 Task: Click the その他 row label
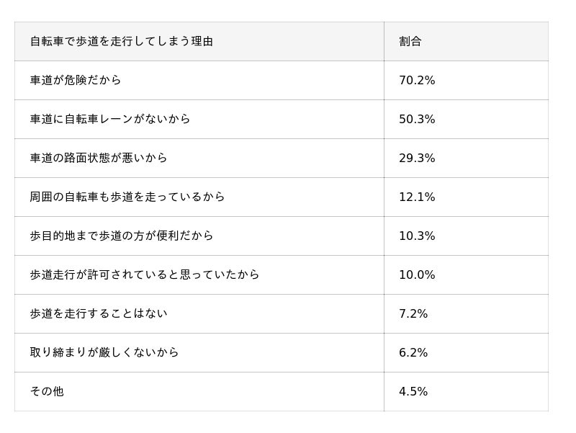point(47,391)
